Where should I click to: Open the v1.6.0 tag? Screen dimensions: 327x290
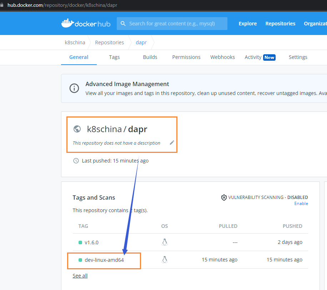tap(91, 242)
